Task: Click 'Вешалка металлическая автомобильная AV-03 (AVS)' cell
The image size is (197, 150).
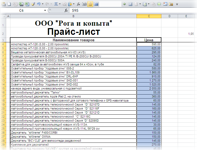Action: click(73, 52)
